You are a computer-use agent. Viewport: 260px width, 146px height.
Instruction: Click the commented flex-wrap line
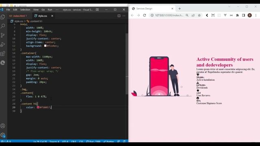(42, 71)
